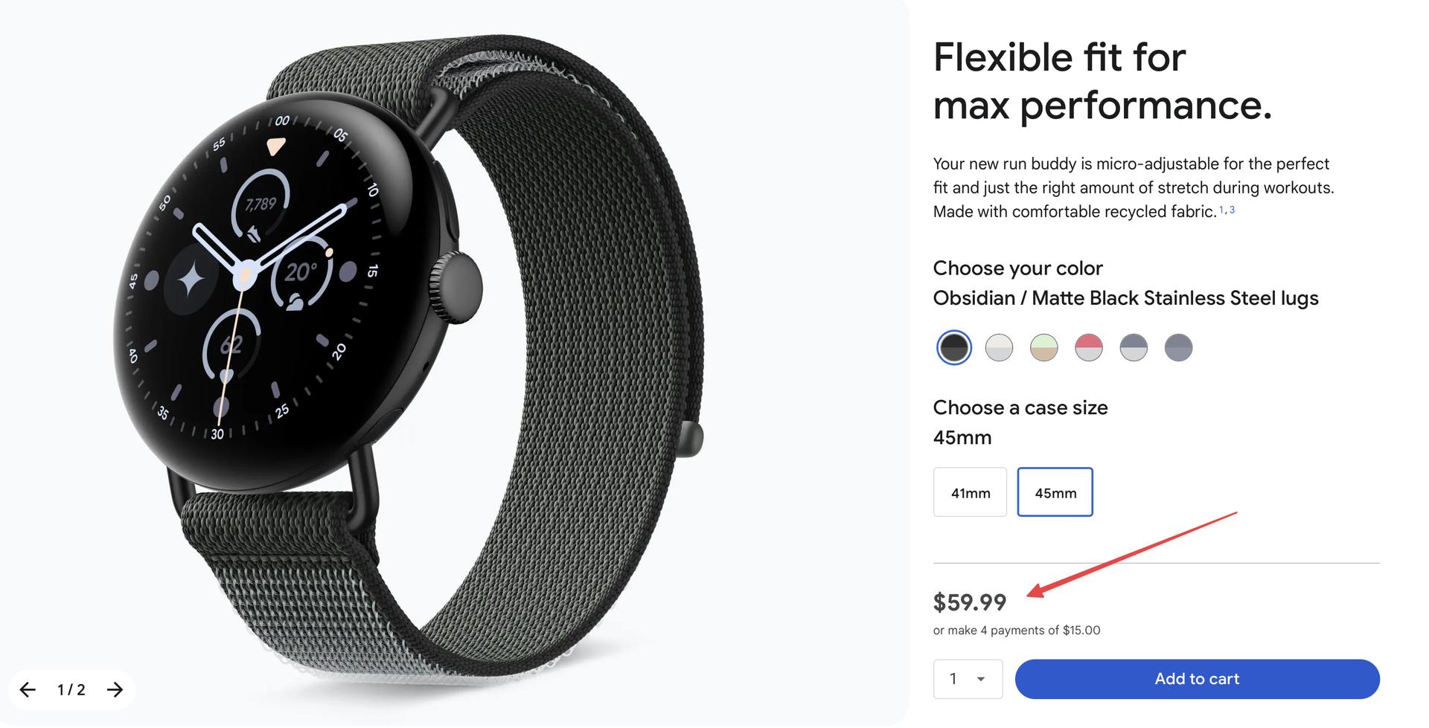Open footnote 3 after recycled fabric
This screenshot has height=728, width=1429.
pyautogui.click(x=1232, y=210)
